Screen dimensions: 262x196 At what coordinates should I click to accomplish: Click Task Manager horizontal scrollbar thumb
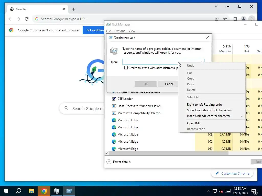(x=169, y=153)
